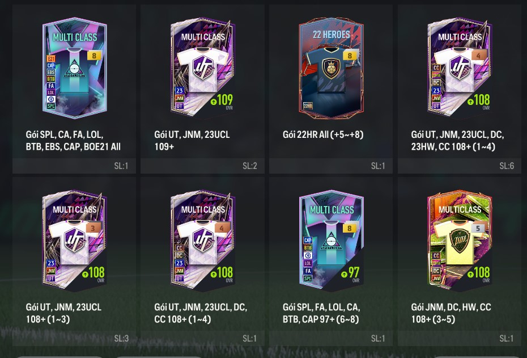Click the green up-arrow next to 109 OVR
The height and width of the screenshot is (358, 527).
[x=214, y=101]
